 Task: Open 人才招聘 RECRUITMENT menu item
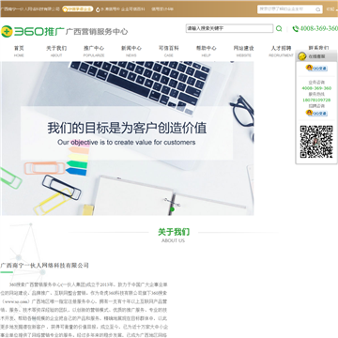[x=281, y=51]
